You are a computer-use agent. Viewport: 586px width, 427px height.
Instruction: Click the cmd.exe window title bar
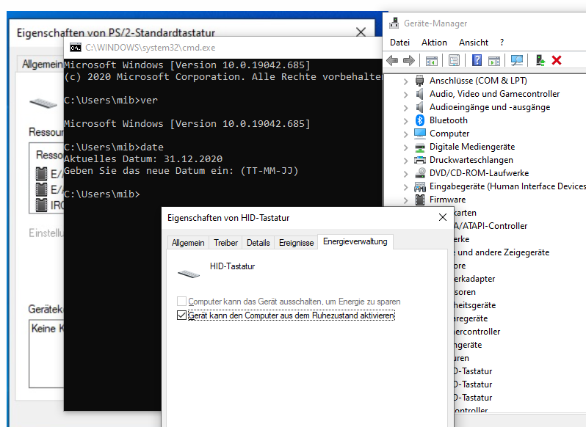[223, 48]
